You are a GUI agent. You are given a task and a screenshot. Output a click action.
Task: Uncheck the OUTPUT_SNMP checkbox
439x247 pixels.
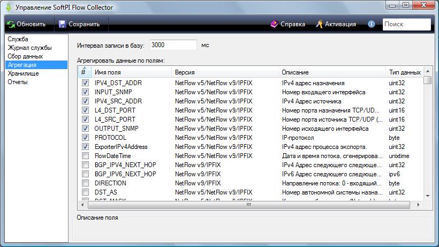86,129
